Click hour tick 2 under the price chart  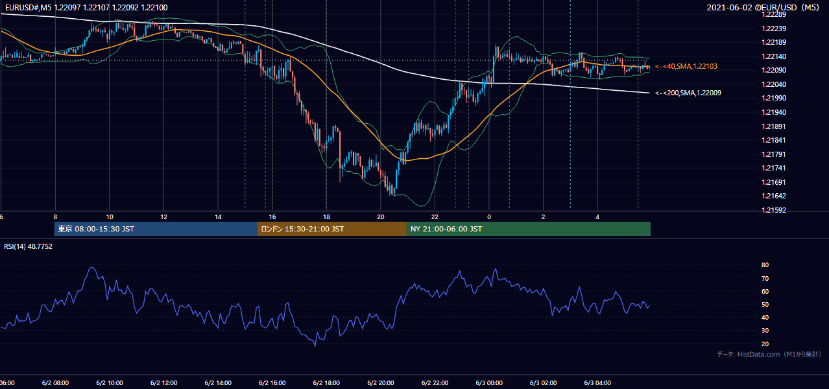pyautogui.click(x=544, y=217)
